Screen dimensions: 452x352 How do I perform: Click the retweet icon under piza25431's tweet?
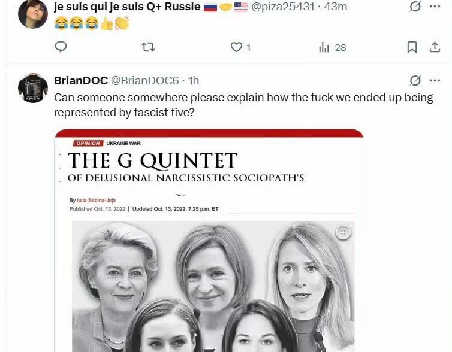click(x=149, y=47)
